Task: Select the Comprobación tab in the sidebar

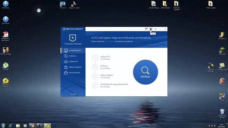Action: pyautogui.click(x=73, y=50)
